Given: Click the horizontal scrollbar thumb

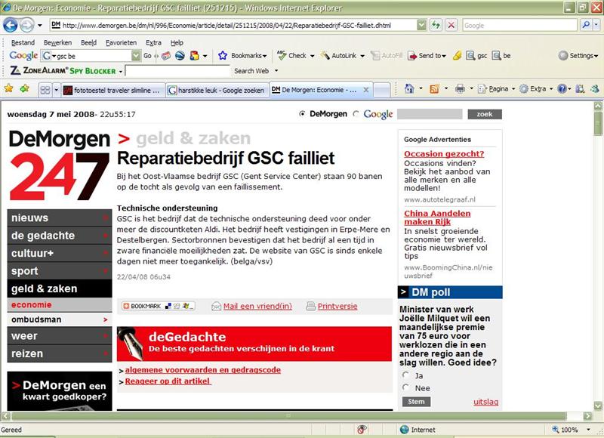Looking at the screenshot, I should click(x=288, y=416).
